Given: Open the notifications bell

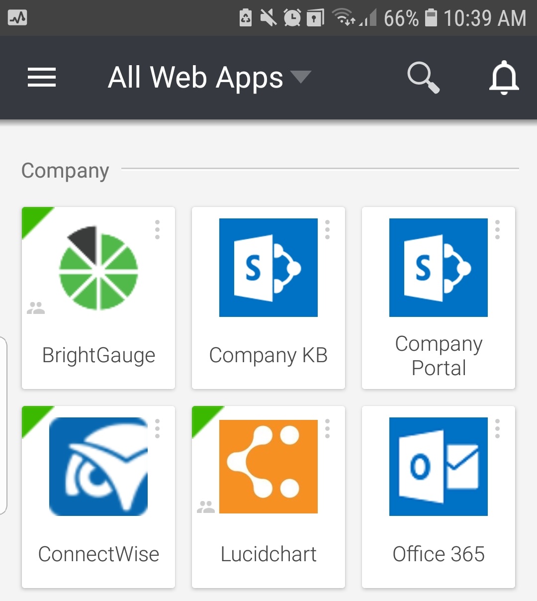Looking at the screenshot, I should coord(504,78).
